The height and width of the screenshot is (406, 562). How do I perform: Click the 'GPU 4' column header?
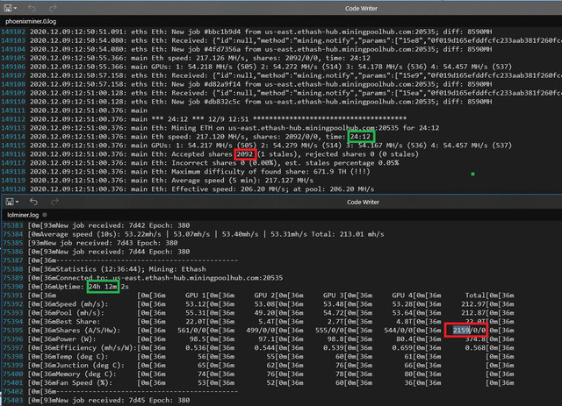[404, 296]
